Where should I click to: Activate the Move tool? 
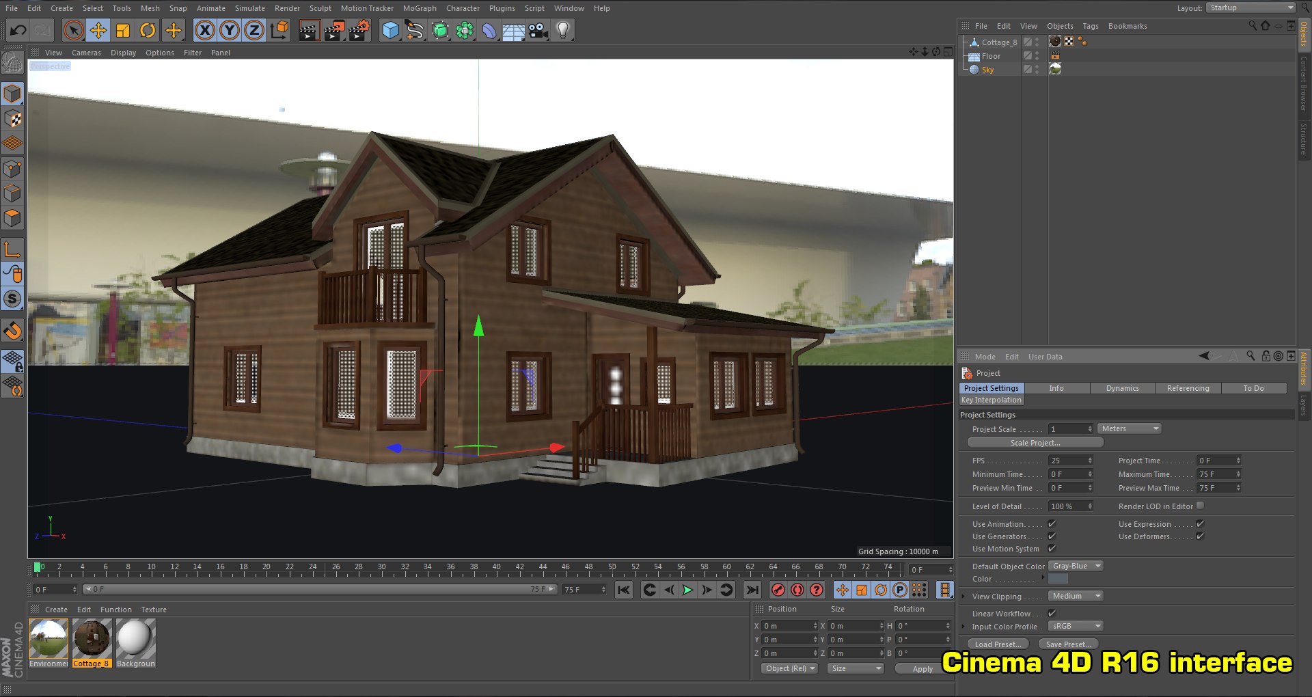98,30
